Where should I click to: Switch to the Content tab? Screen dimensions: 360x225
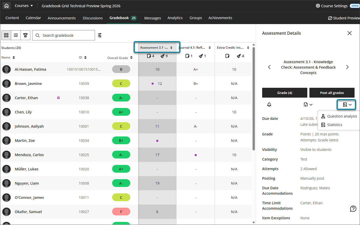point(12,18)
